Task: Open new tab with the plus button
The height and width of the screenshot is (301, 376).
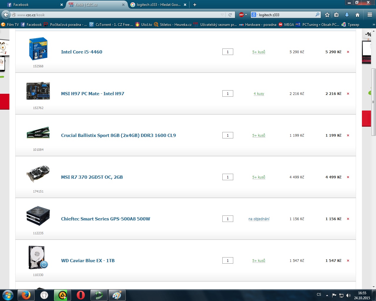Action: point(195,5)
